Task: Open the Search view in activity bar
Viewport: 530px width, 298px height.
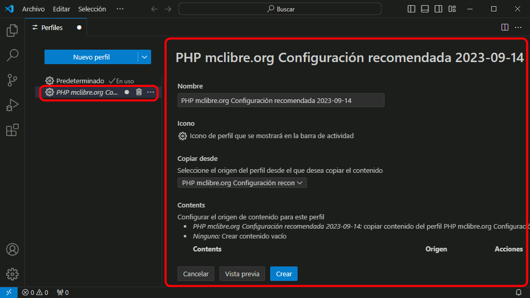Action: [x=12, y=55]
